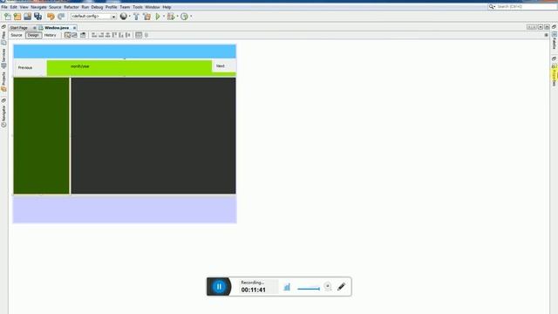Close the Window.java tab
The image size is (558, 314).
pos(74,28)
